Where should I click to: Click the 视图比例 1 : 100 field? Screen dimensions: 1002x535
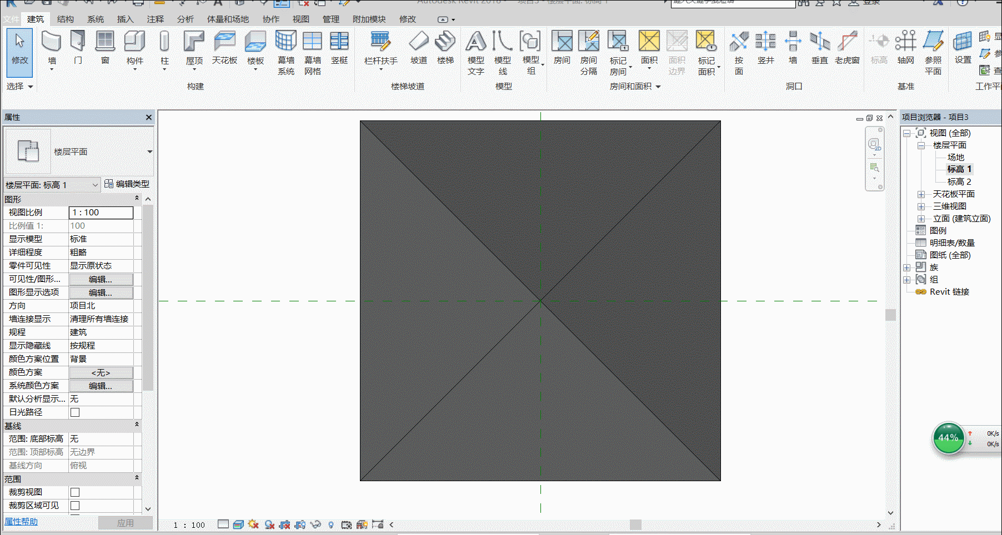(x=101, y=213)
